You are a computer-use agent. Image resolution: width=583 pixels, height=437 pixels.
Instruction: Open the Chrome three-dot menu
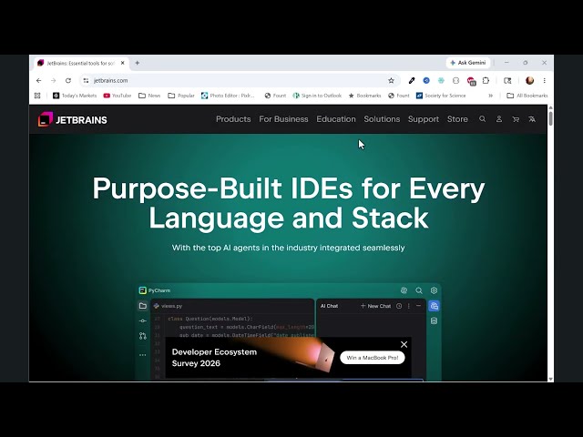click(545, 81)
